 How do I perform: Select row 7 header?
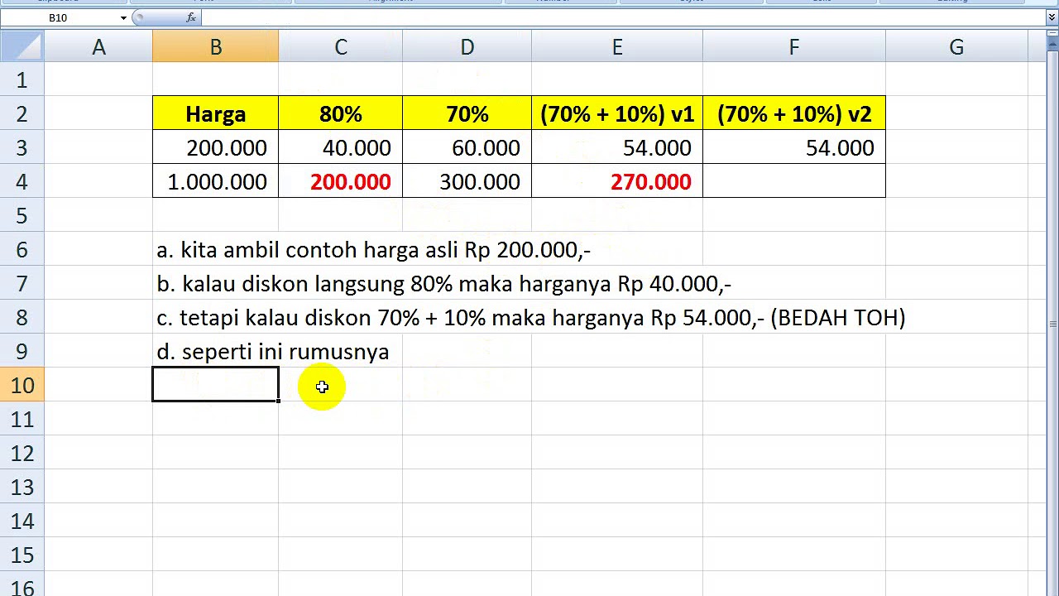[x=22, y=283]
